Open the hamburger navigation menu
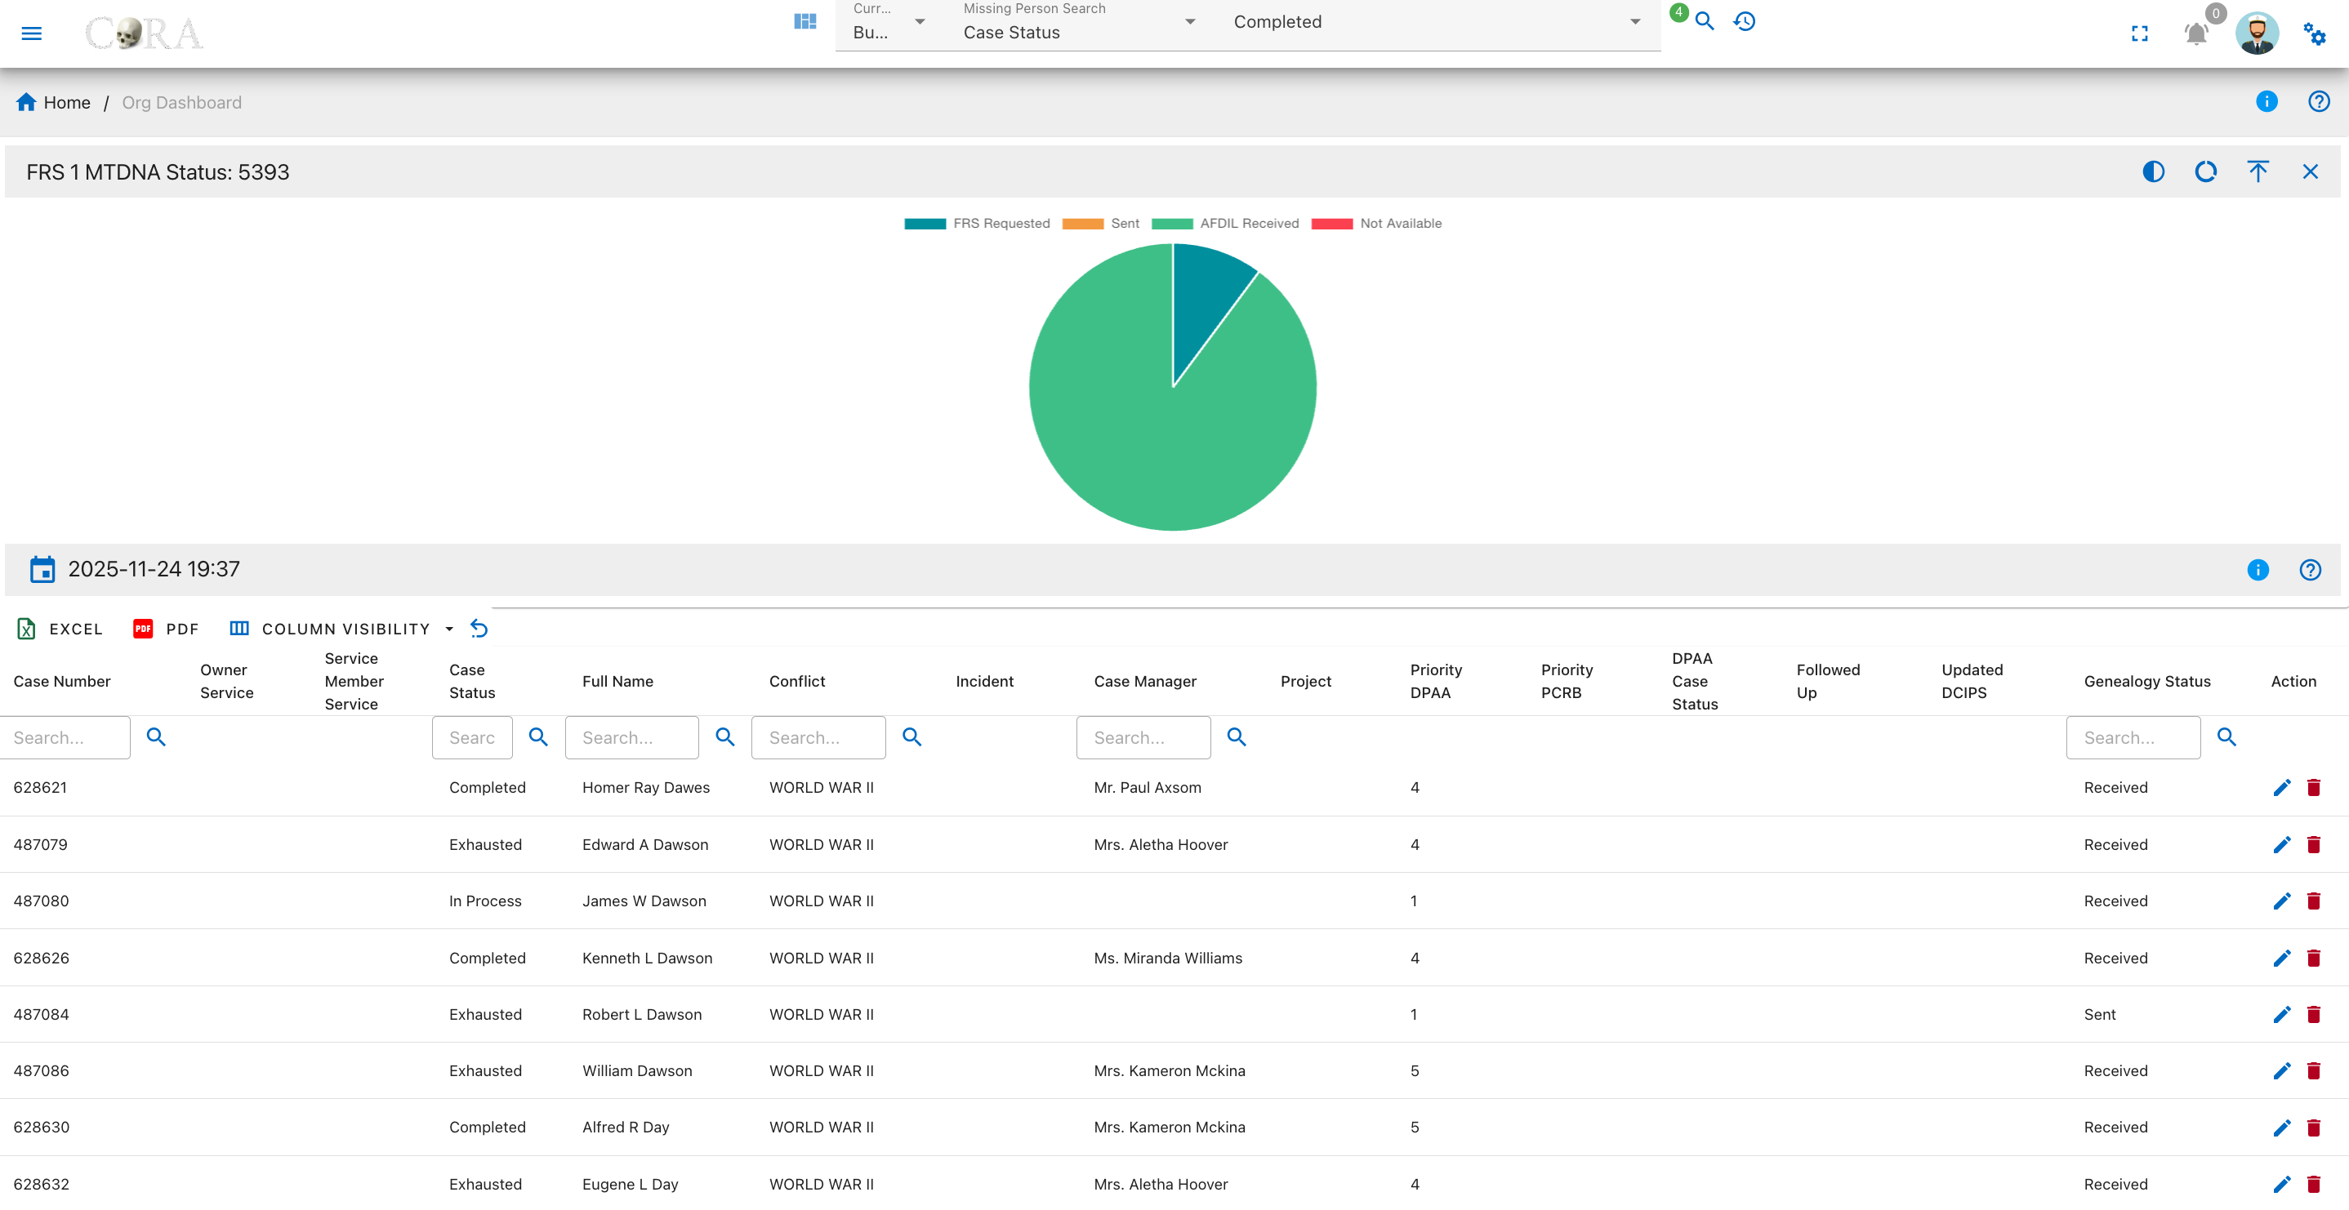Screen dimensions: 2349x1210 coord(32,33)
